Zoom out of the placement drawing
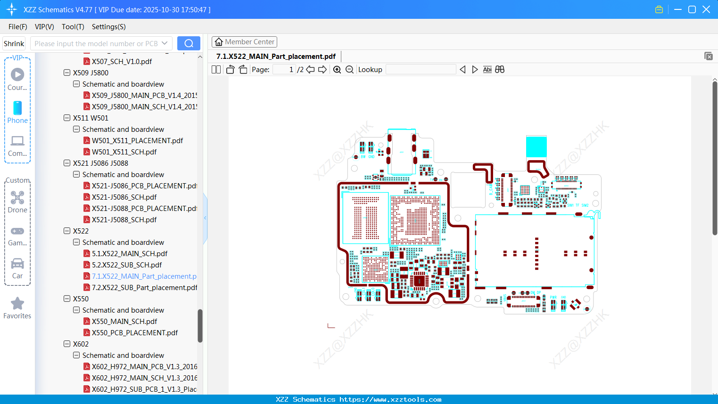This screenshot has height=404, width=718. (x=349, y=69)
